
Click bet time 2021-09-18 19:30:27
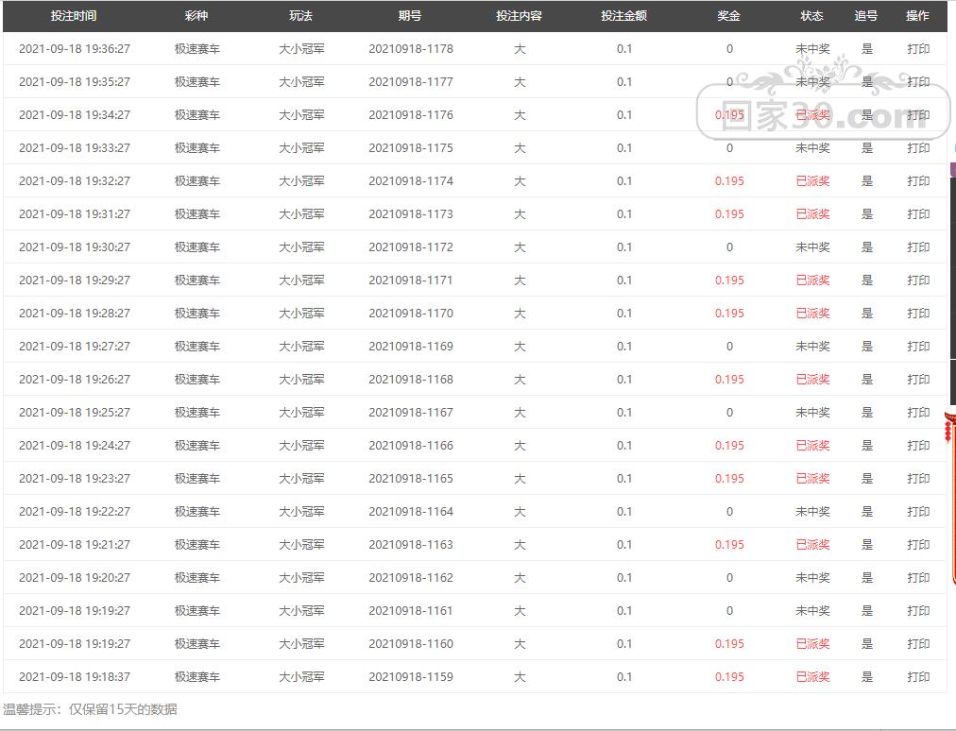coord(75,246)
